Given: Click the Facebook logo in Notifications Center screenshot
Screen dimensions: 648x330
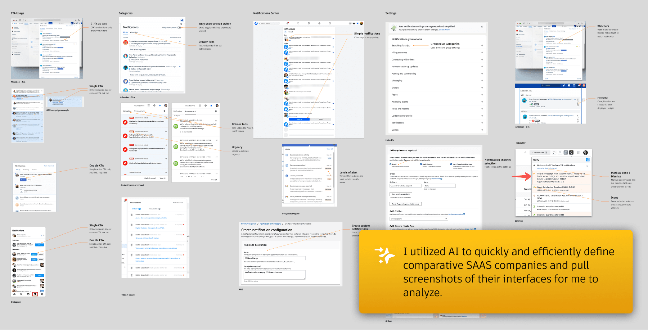Looking at the screenshot, I should pyautogui.click(x=256, y=23).
